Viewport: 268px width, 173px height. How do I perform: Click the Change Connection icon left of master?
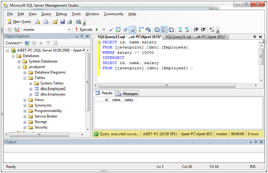(x=17, y=30)
